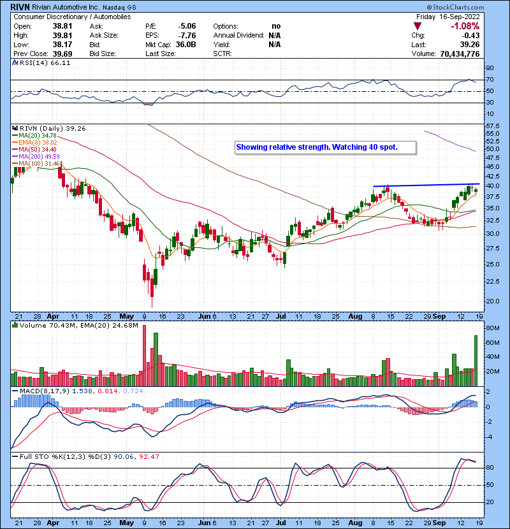Click the RIVN (Daily) 39.26 legend label
510x529 pixels.
pyautogui.click(x=53, y=129)
